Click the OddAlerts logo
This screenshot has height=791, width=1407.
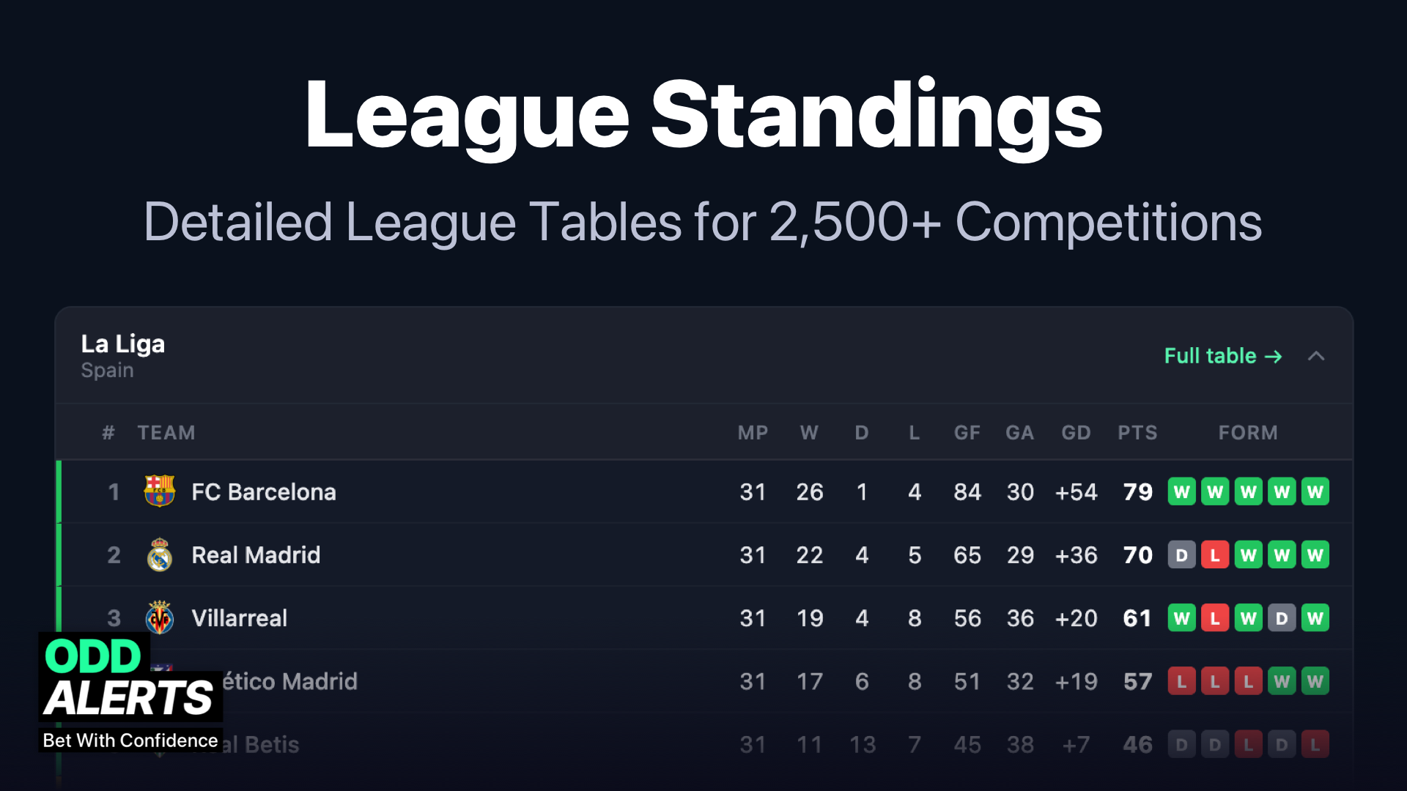130,691
